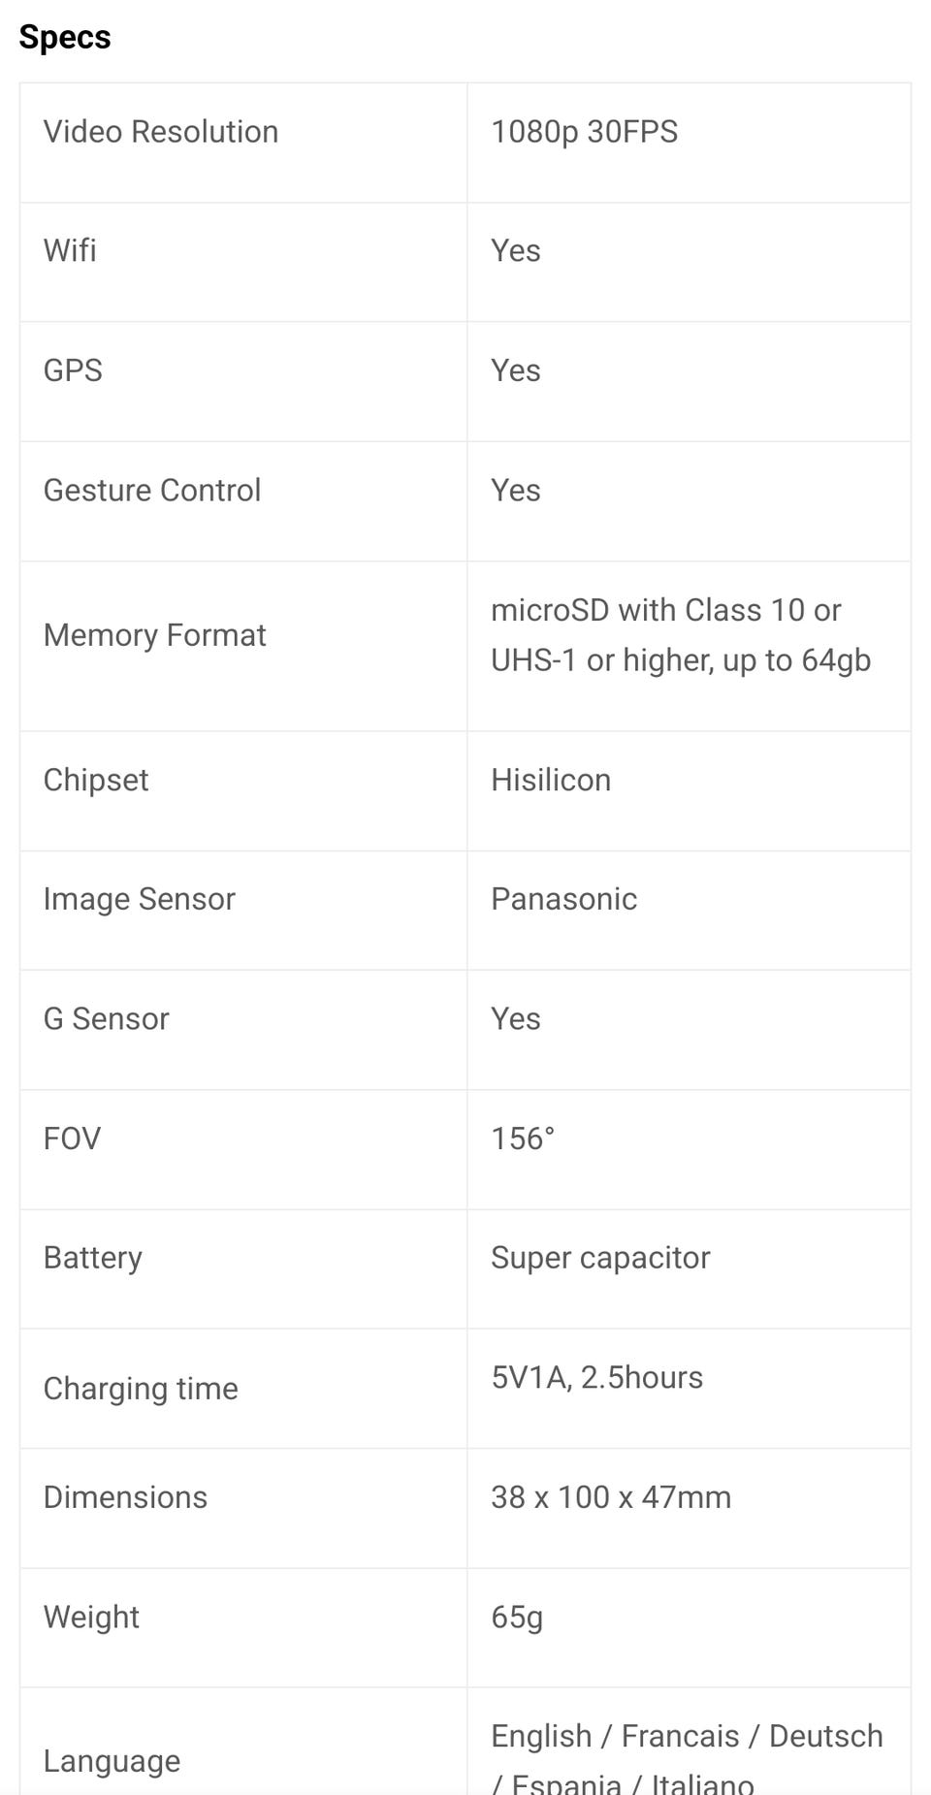Click the G Sensor label

tap(106, 1019)
